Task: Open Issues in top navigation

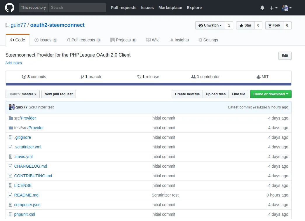Action: coord(147,8)
